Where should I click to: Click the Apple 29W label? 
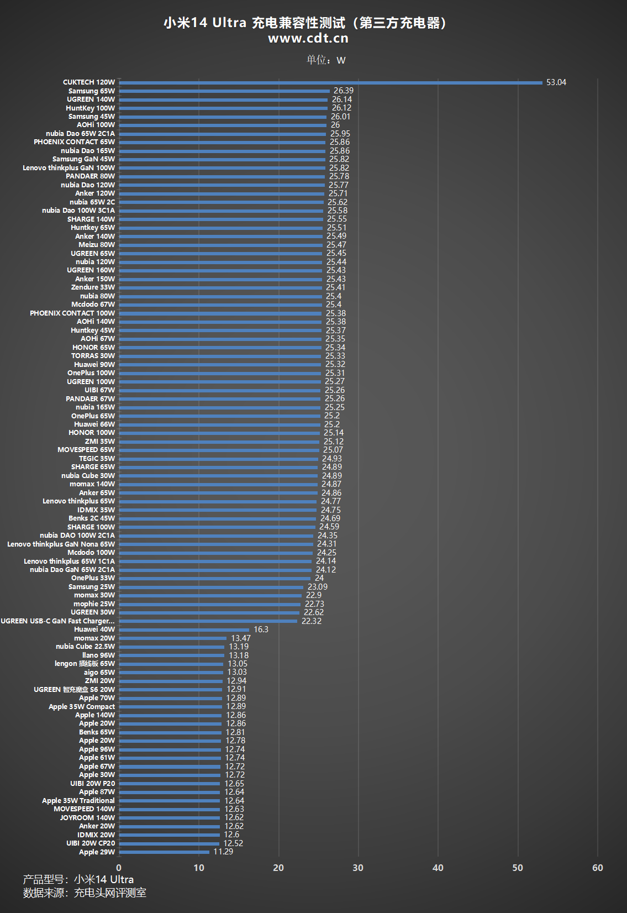[97, 852]
